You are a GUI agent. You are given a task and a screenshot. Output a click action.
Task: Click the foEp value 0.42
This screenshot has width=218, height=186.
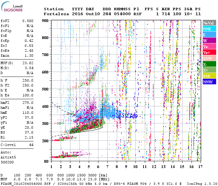coord(29,41)
